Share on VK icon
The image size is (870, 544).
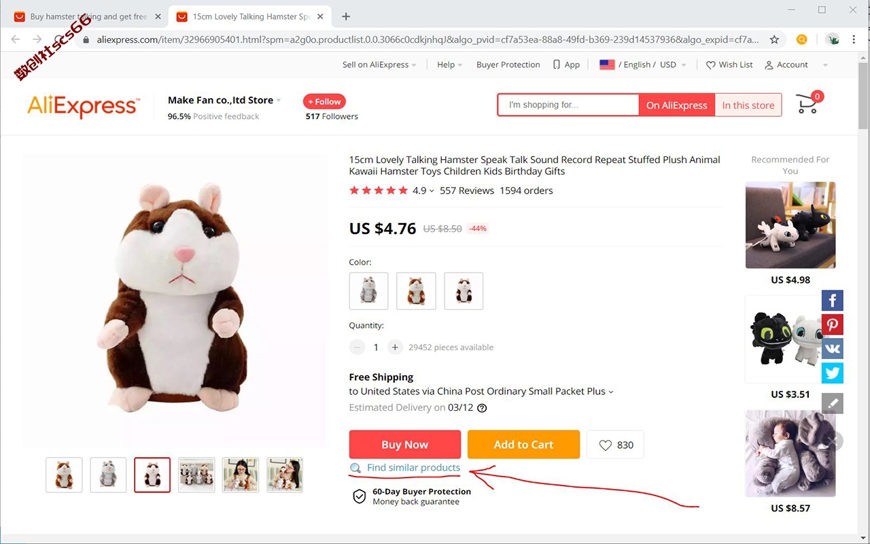(x=832, y=349)
